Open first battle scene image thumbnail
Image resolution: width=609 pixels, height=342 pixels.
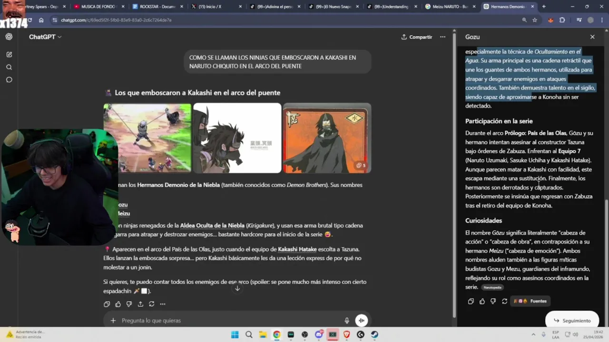point(147,138)
